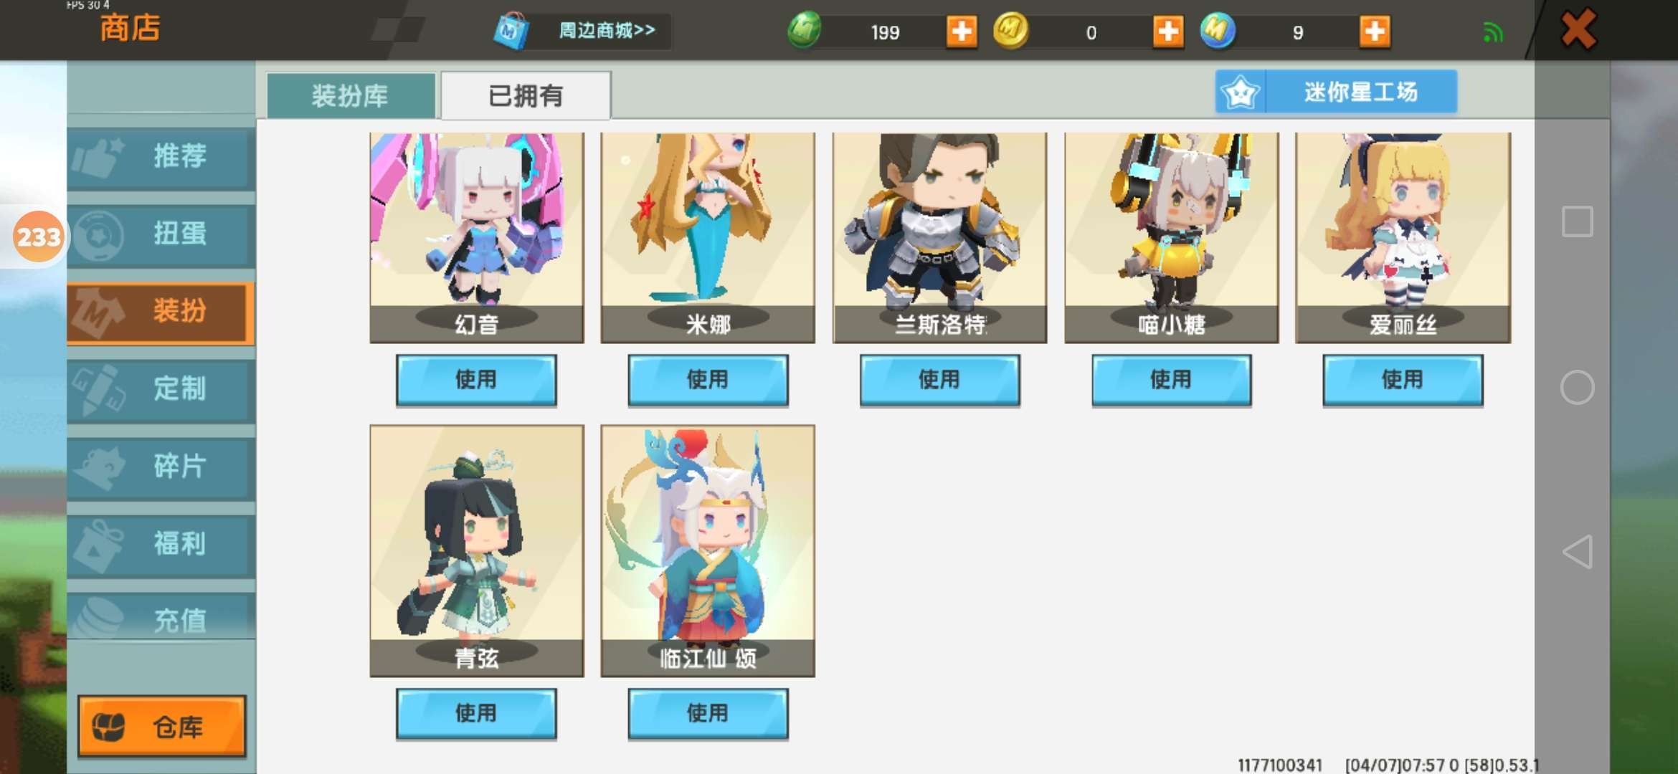Use the 幻音 costume
Viewport: 1678px width, 774px height.
click(476, 380)
